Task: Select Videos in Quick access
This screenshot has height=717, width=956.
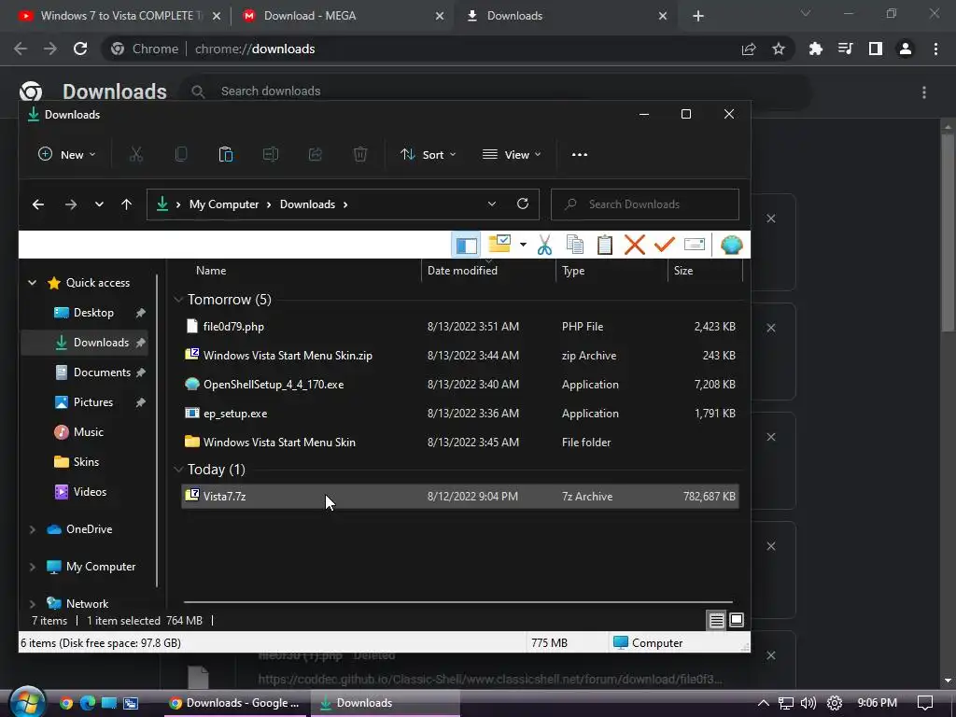Action: click(x=90, y=492)
